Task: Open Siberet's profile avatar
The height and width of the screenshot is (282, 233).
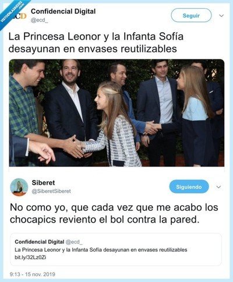Action: click(19, 187)
